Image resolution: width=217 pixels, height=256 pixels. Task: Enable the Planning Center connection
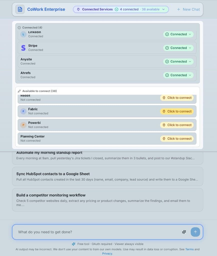click(x=177, y=138)
